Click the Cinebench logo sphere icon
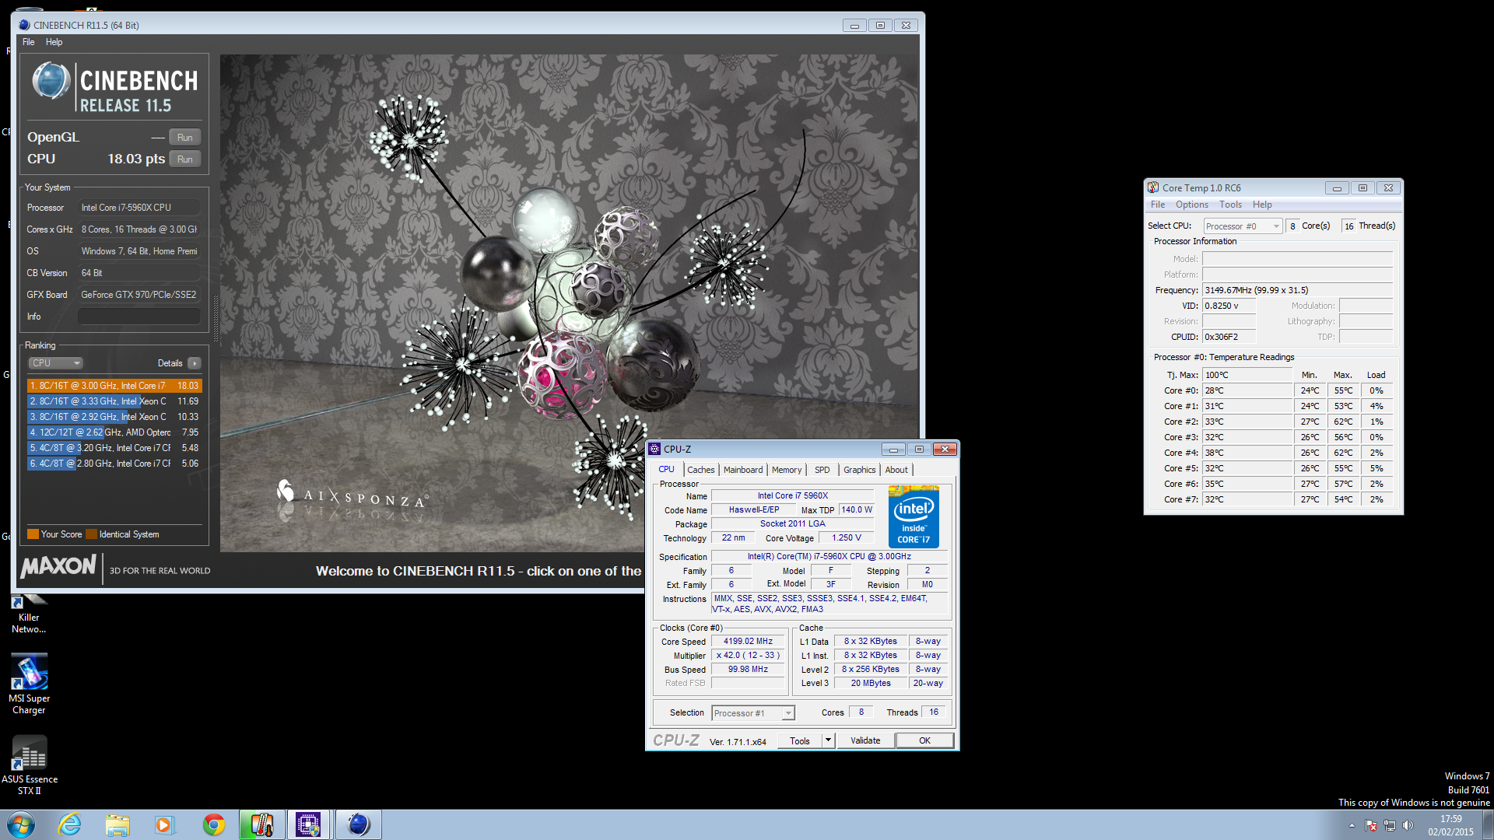Viewport: 1494px width, 840px height. point(51,82)
